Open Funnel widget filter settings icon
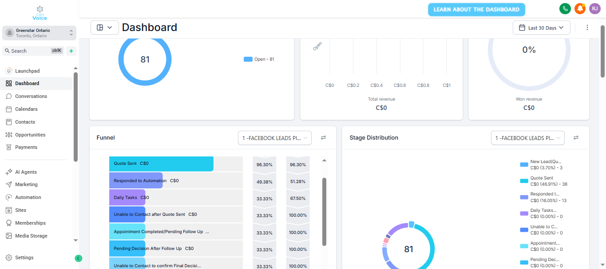This screenshot has width=606, height=269. click(324, 138)
